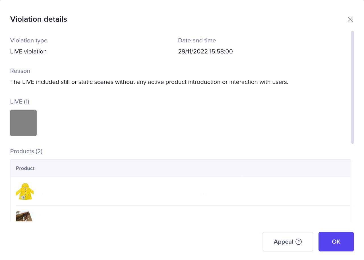Select the 'LIVE violation' type text
The width and height of the screenshot is (364, 260).
[28, 51]
